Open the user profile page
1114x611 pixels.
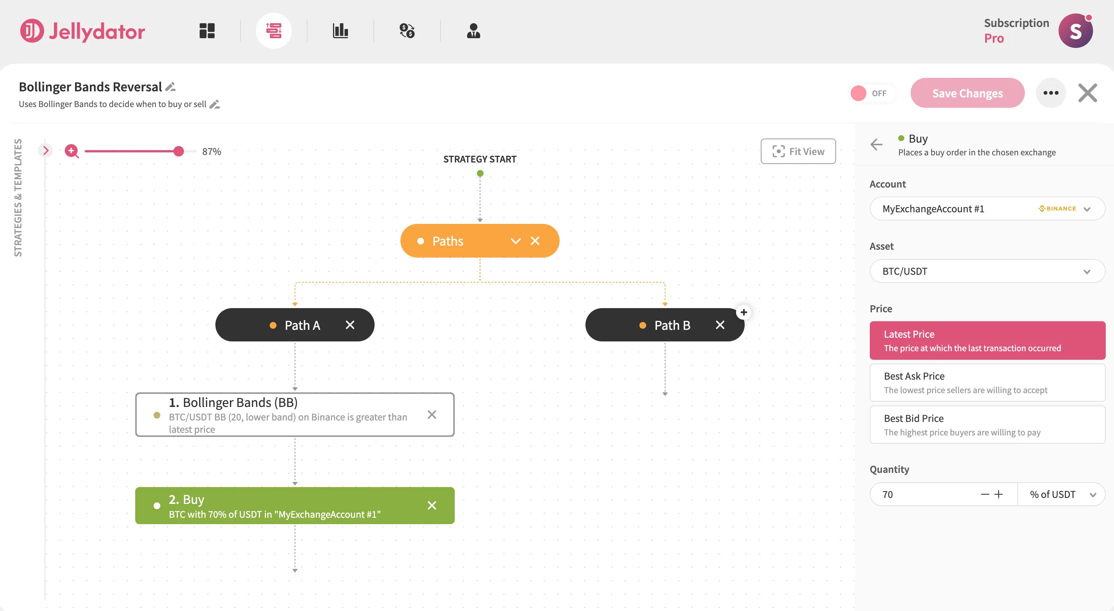click(x=473, y=31)
